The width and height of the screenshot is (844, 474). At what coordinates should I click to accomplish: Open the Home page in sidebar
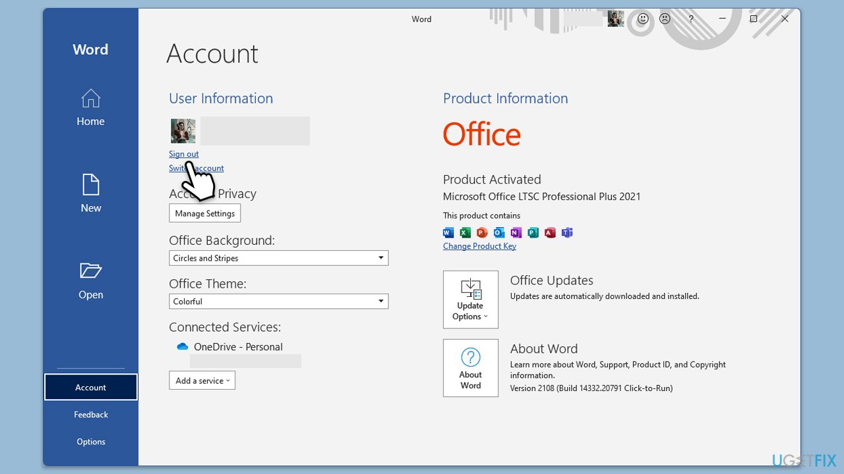click(90, 107)
